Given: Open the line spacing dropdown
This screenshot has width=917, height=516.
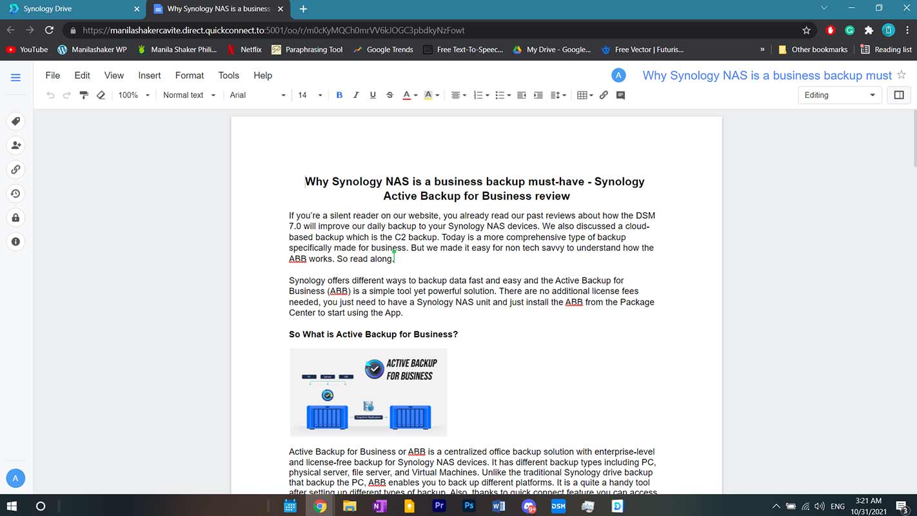Looking at the screenshot, I should 558,95.
